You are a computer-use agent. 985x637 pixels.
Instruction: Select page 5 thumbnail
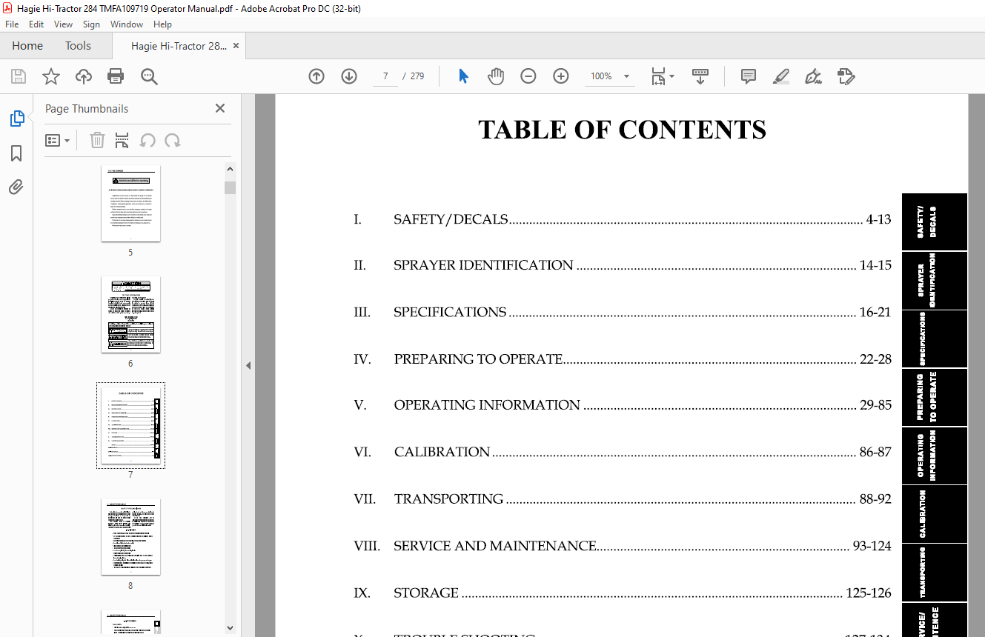point(130,203)
